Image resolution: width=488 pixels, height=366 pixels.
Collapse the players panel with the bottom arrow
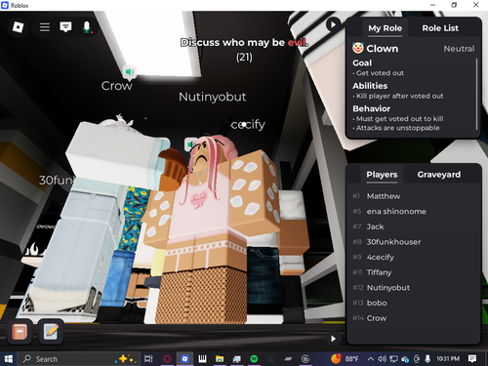pyautogui.click(x=333, y=339)
